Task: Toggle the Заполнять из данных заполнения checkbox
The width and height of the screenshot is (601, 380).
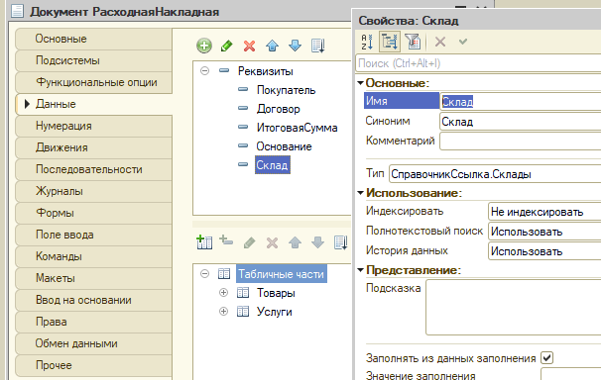Action: click(547, 358)
